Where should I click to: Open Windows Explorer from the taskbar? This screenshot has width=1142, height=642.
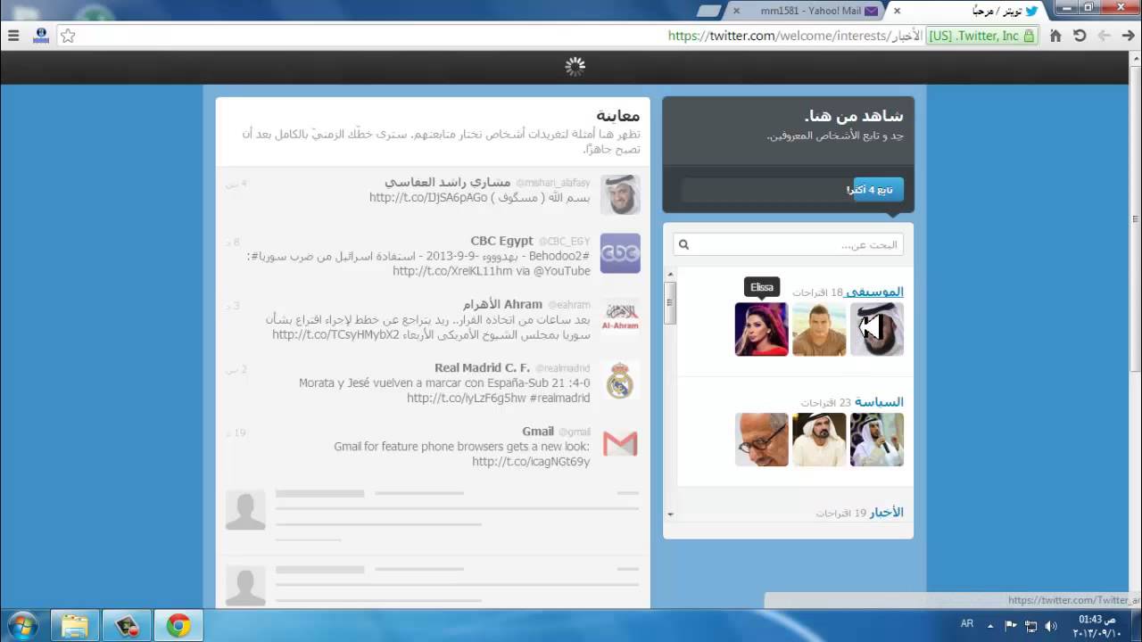[x=75, y=626]
